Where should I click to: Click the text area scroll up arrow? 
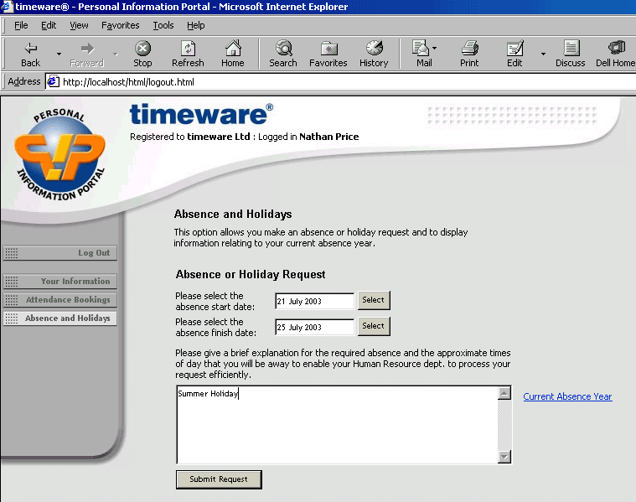[504, 393]
